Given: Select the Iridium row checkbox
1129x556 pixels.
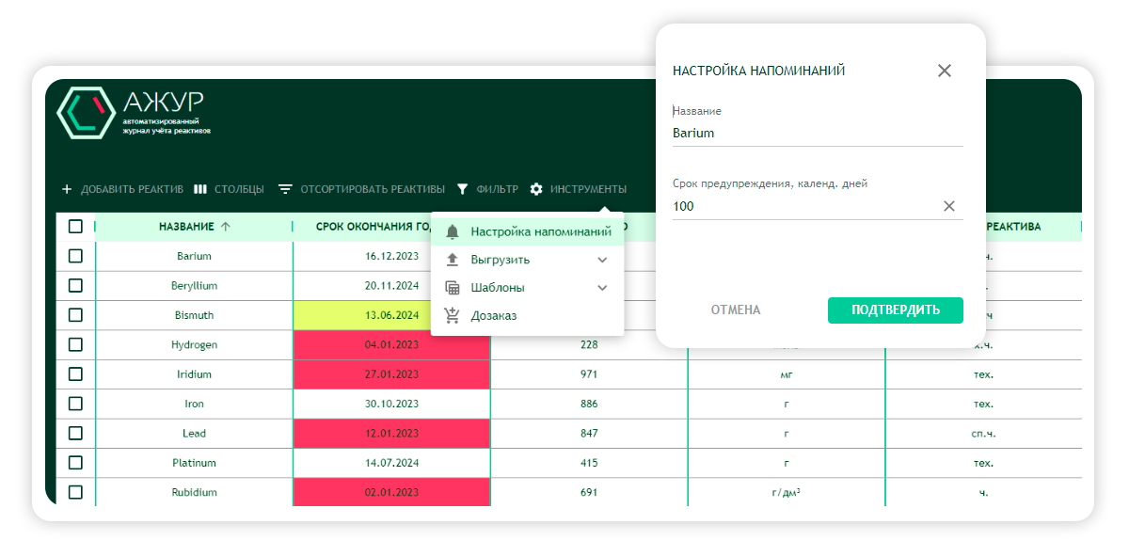Looking at the screenshot, I should 76,374.
